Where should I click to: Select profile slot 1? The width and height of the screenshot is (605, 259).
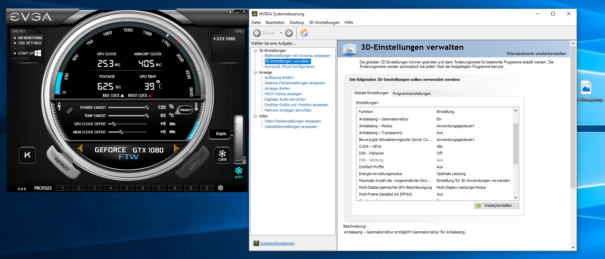point(63,188)
